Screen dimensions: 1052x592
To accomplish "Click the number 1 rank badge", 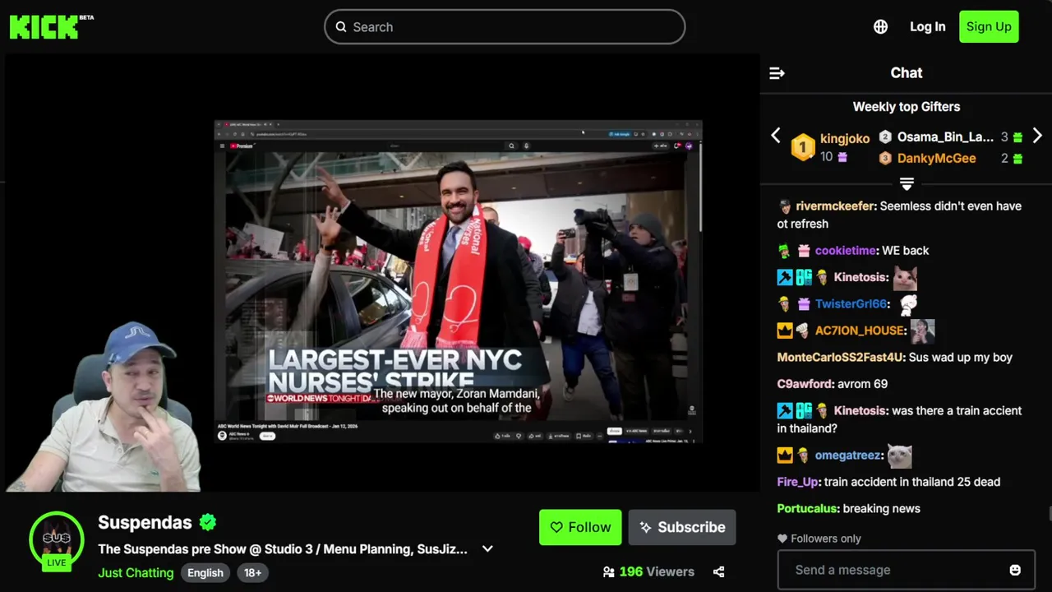I will coord(803,148).
